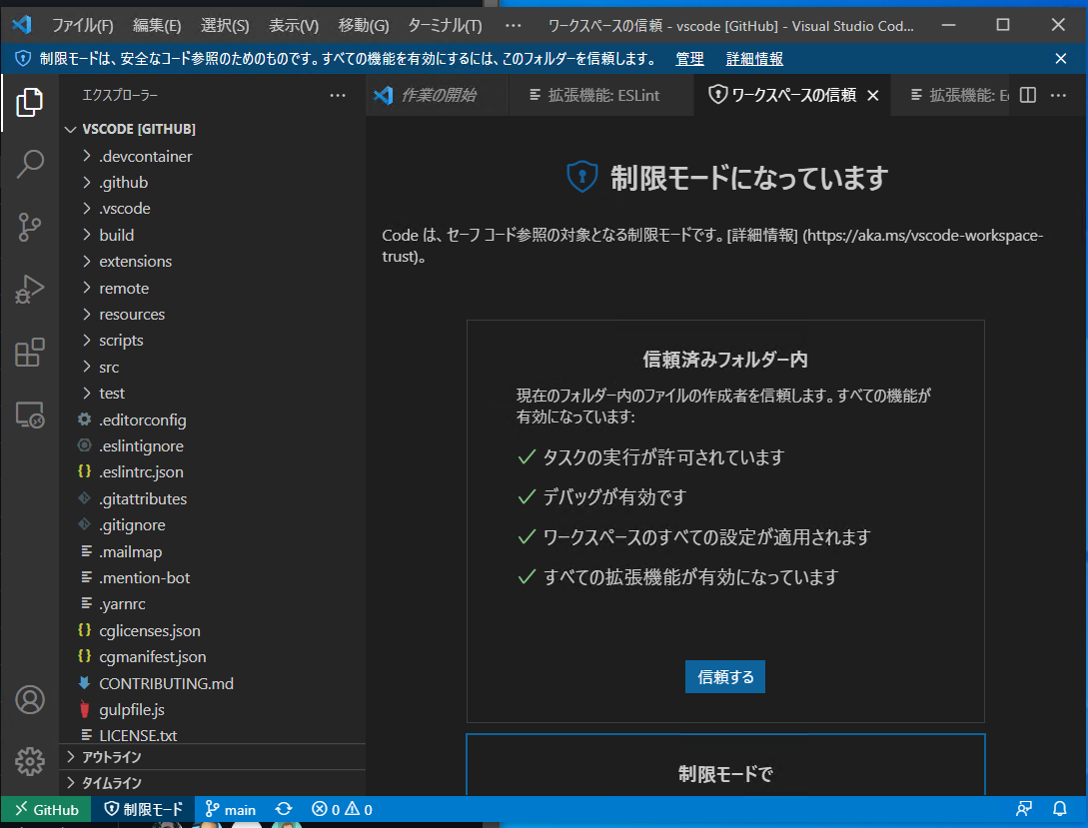View errors and warnings from the status bar
1088x828 pixels.
[342, 809]
